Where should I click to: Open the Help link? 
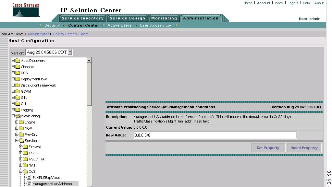306,3
